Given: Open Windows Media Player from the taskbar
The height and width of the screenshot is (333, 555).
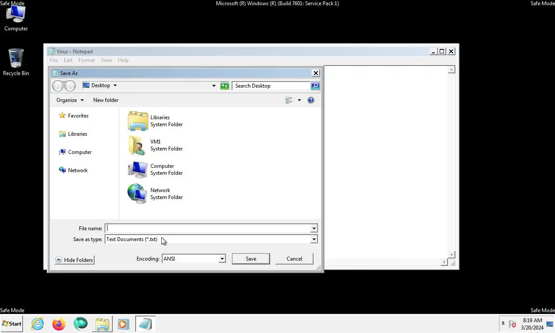Looking at the screenshot, I should coord(124,324).
